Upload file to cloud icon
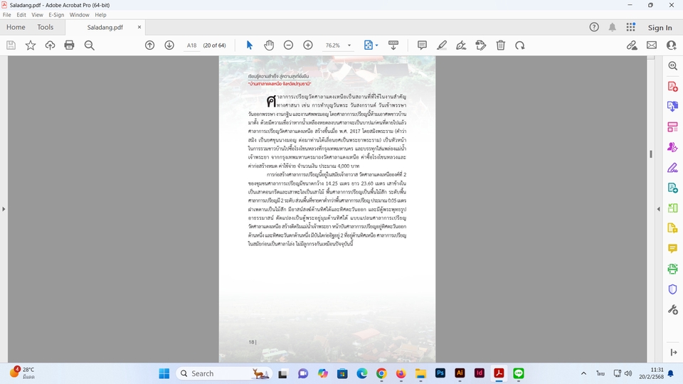683x384 pixels. 50,46
